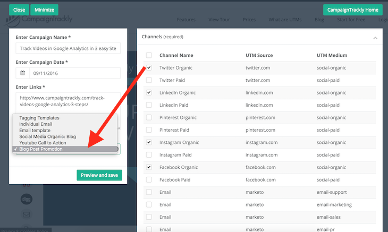Image resolution: width=388 pixels, height=232 pixels.
Task: Select Youtube Call to Action option
Action: [65, 143]
